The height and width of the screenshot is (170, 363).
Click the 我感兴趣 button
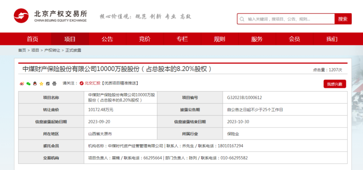pos(335,84)
